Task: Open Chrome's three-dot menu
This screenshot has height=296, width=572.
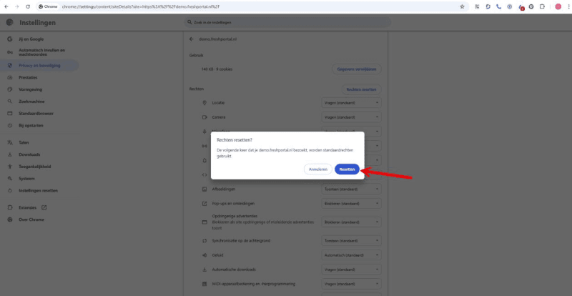Action: click(x=568, y=6)
